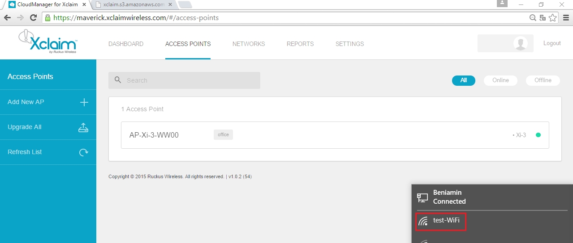Switch to the xclaim.s3.amazonaws.com browser tab
This screenshot has width=573, height=243.
coord(134,4)
